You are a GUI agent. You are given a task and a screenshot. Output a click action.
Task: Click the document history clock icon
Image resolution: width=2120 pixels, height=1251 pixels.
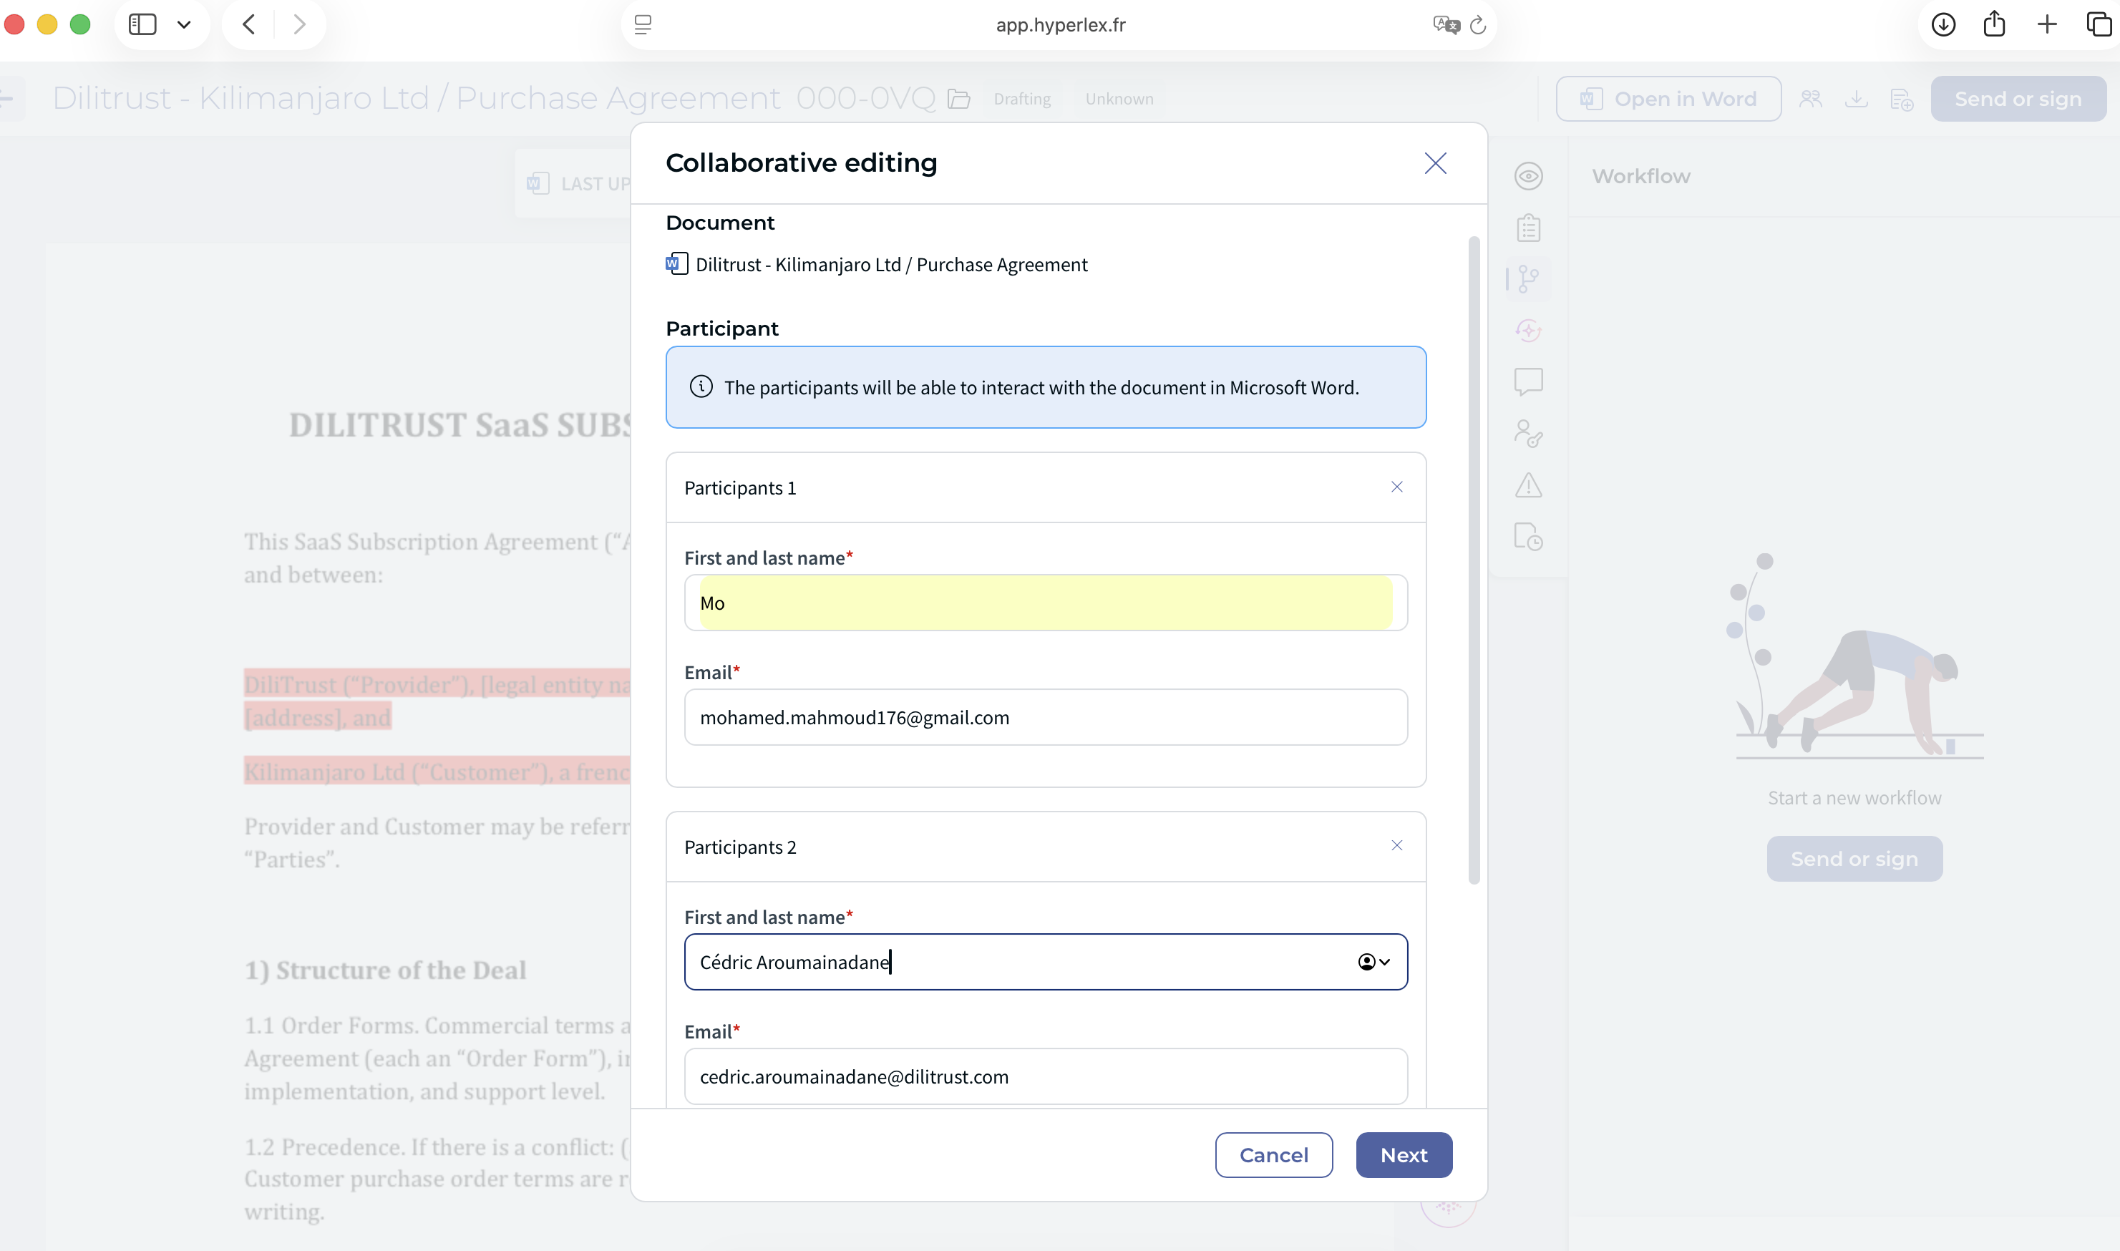tap(1527, 537)
